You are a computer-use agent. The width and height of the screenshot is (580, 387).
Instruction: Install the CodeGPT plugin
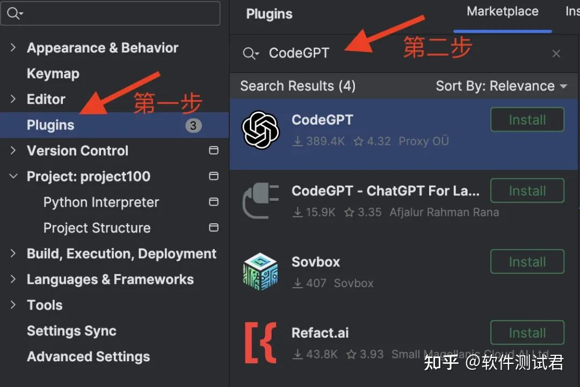(527, 120)
